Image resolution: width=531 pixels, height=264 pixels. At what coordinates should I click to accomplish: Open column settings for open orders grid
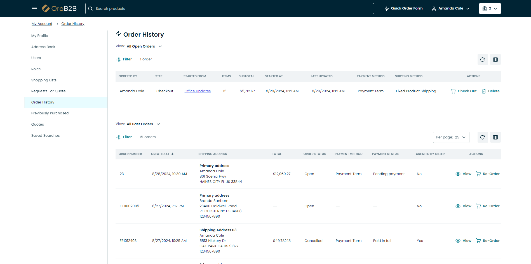[495, 60]
